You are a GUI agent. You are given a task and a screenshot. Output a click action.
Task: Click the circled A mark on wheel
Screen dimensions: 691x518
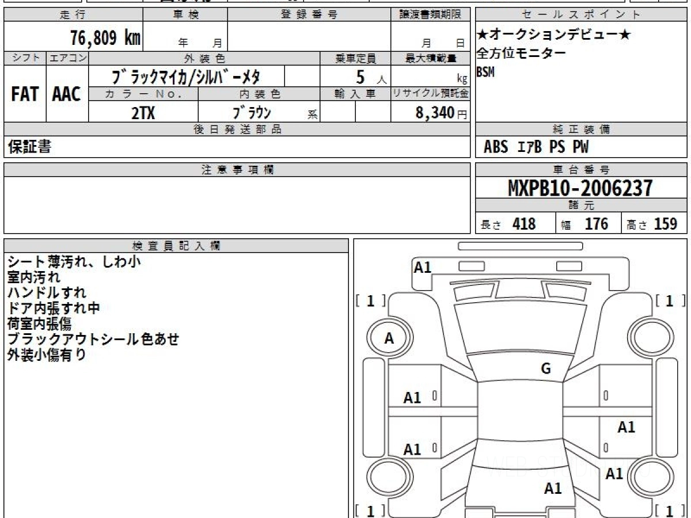[x=389, y=339]
